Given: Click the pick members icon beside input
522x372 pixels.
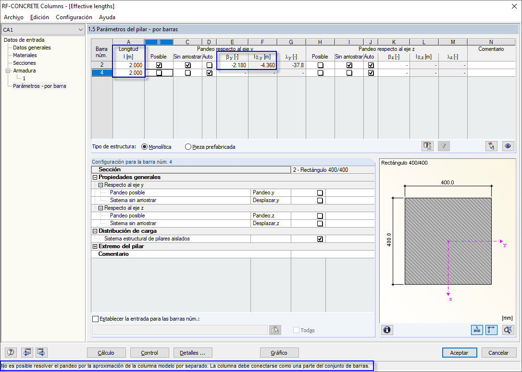Looking at the screenshot, I should tap(275, 330).
